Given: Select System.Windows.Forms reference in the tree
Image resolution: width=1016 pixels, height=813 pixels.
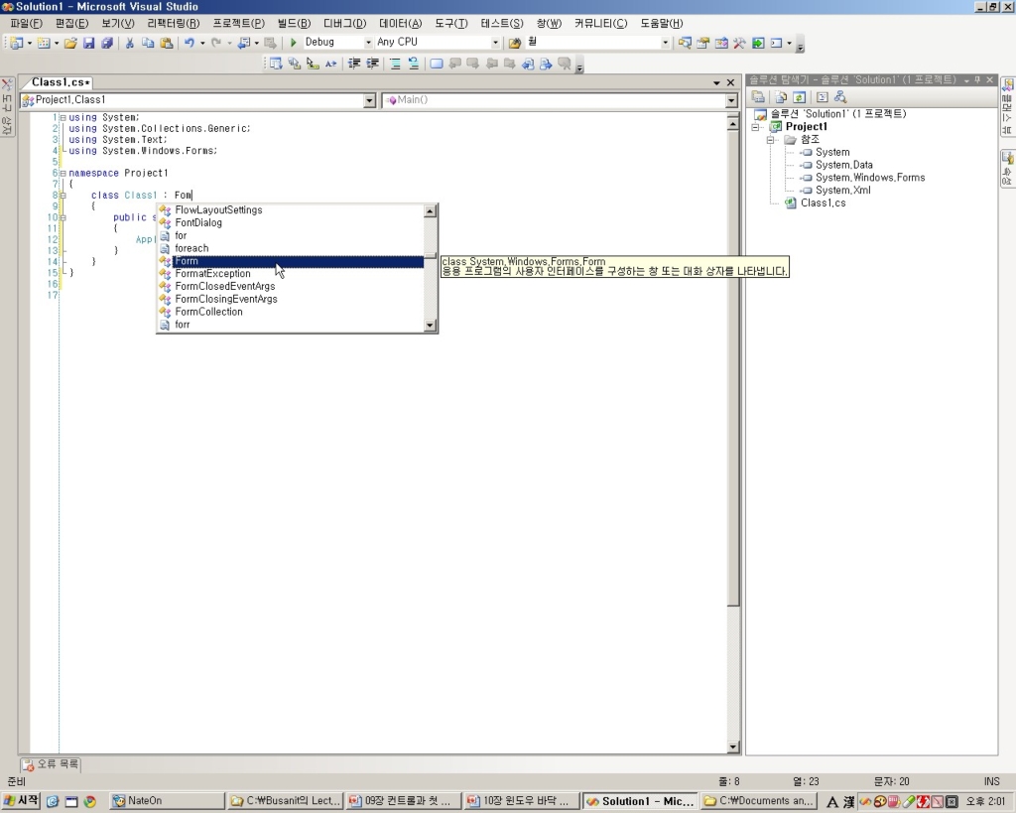Looking at the screenshot, I should click(x=869, y=178).
